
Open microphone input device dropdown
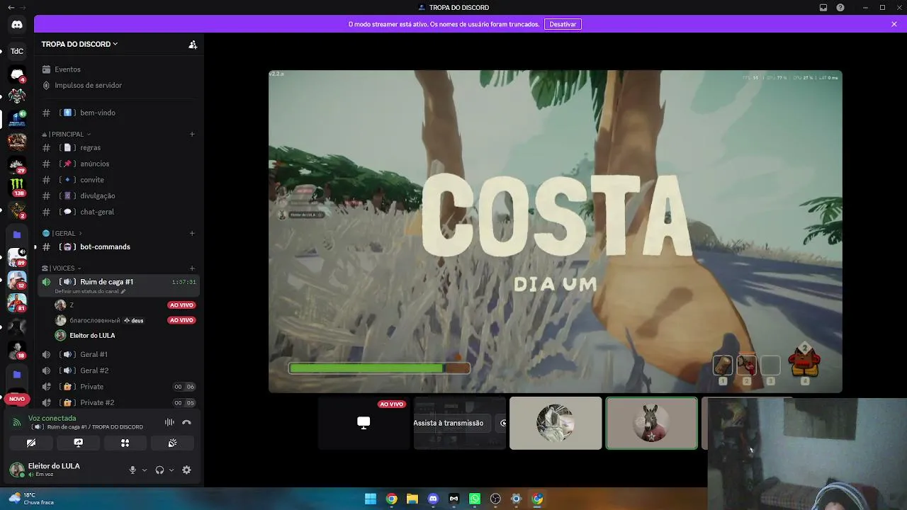[145, 470]
